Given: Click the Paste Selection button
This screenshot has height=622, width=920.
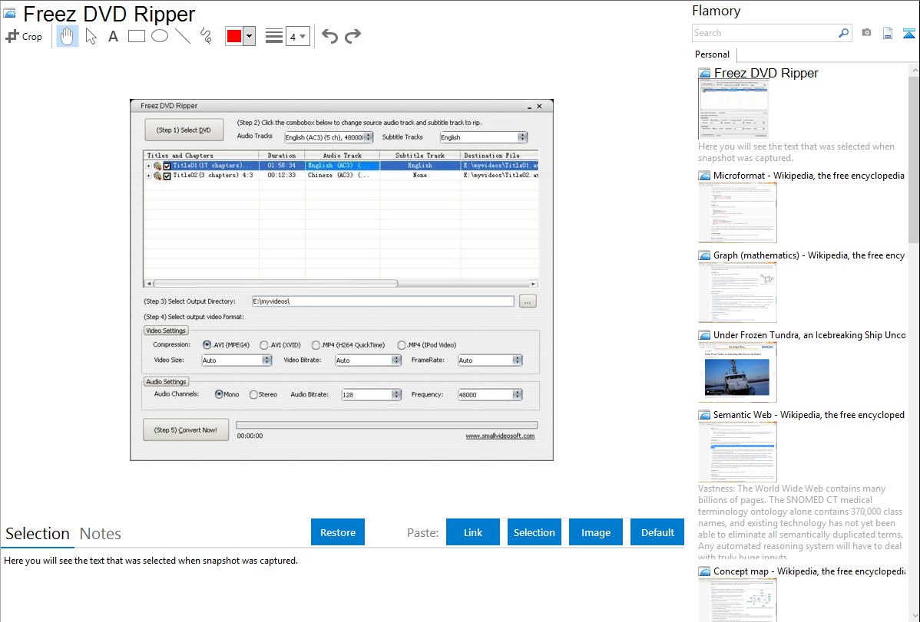Looking at the screenshot, I should point(534,532).
